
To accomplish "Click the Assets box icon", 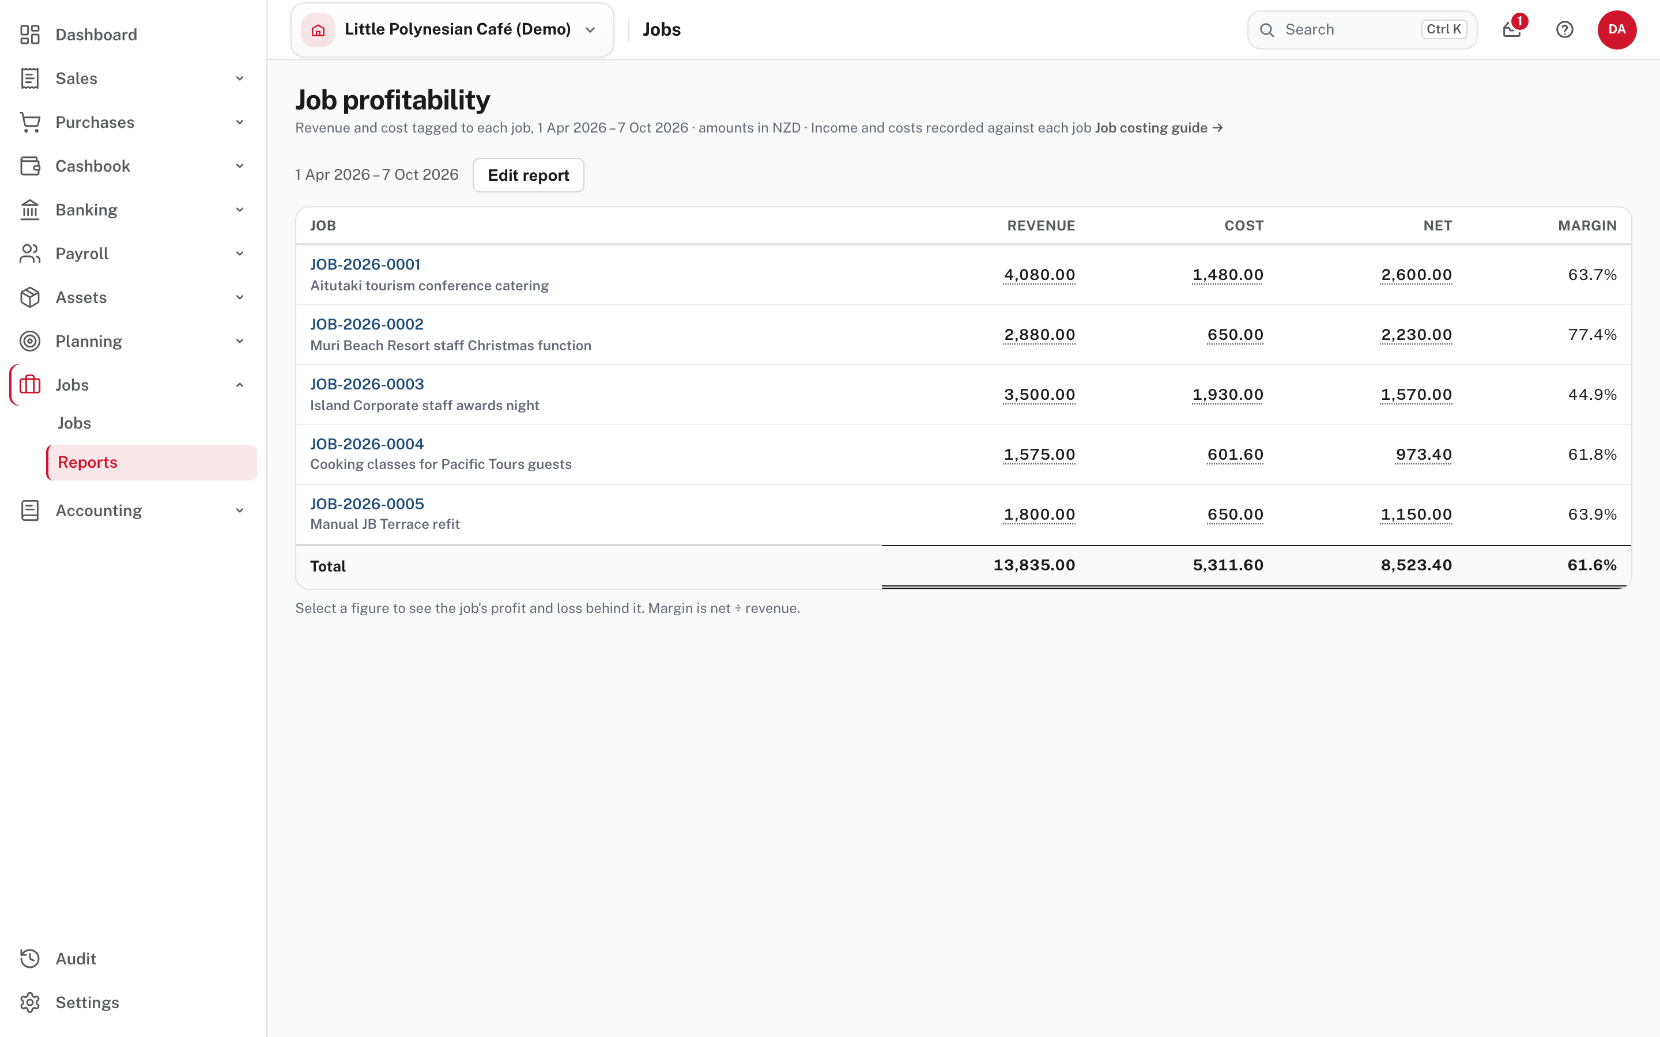I will click(29, 298).
